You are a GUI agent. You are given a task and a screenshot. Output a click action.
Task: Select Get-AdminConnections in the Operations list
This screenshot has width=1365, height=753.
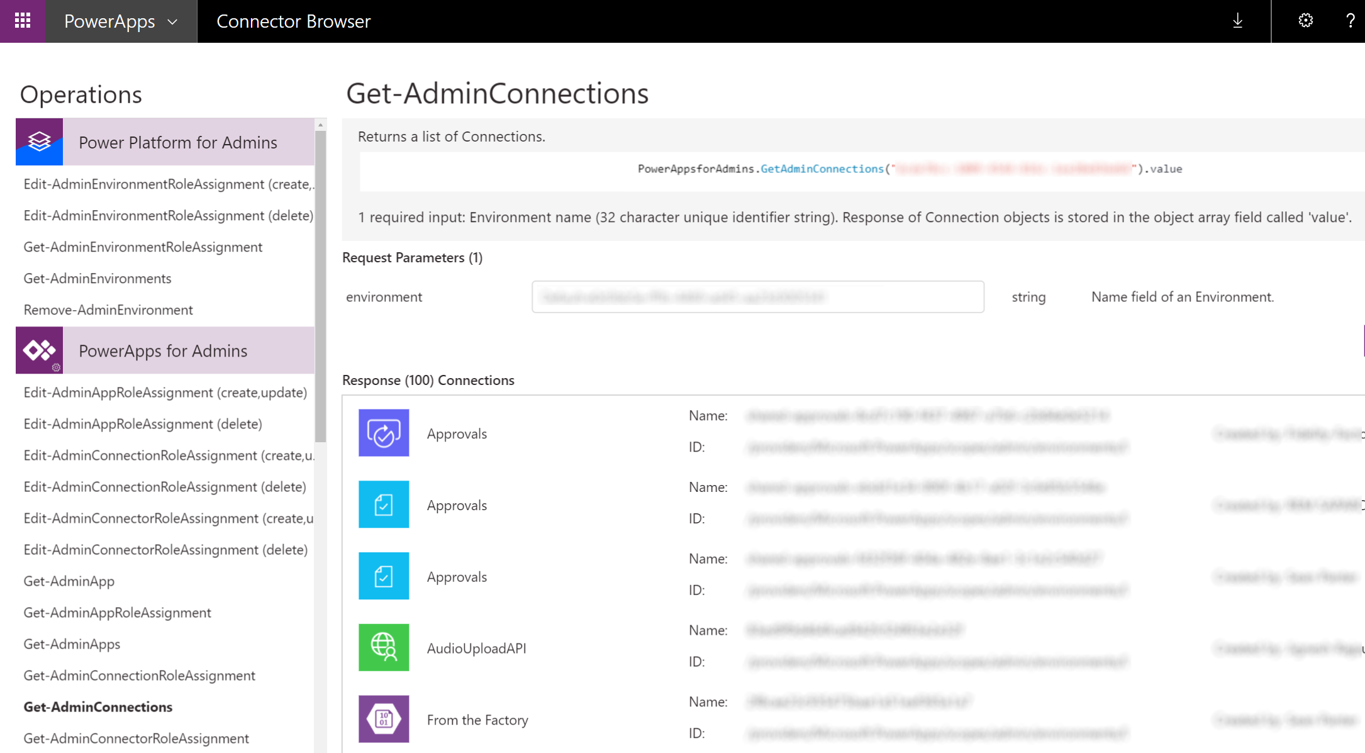coord(97,706)
